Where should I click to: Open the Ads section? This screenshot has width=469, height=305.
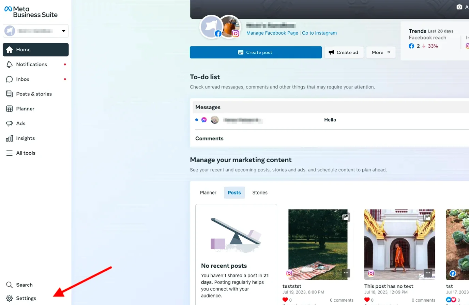21,123
